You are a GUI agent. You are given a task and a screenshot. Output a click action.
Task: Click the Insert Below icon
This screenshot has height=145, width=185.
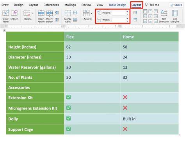click(50, 16)
